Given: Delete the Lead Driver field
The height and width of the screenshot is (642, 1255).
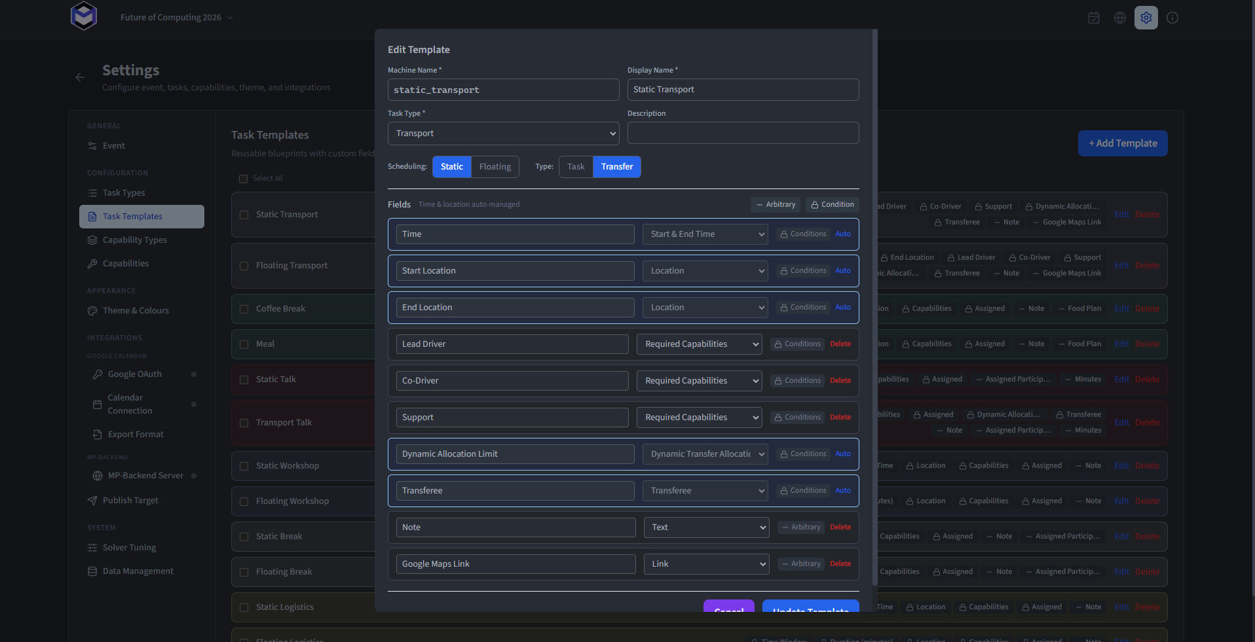Looking at the screenshot, I should click(x=840, y=344).
